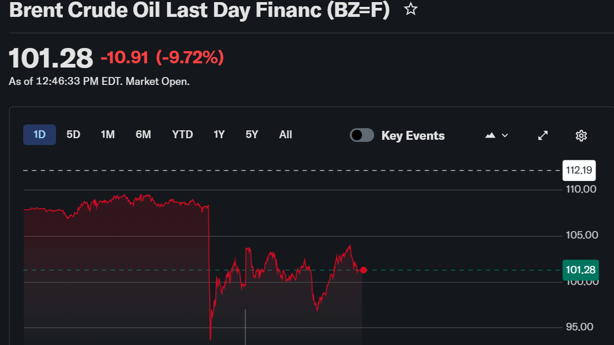Screen dimensions: 614x345
Task: Toggle the Key Events switch
Action: pyautogui.click(x=362, y=135)
